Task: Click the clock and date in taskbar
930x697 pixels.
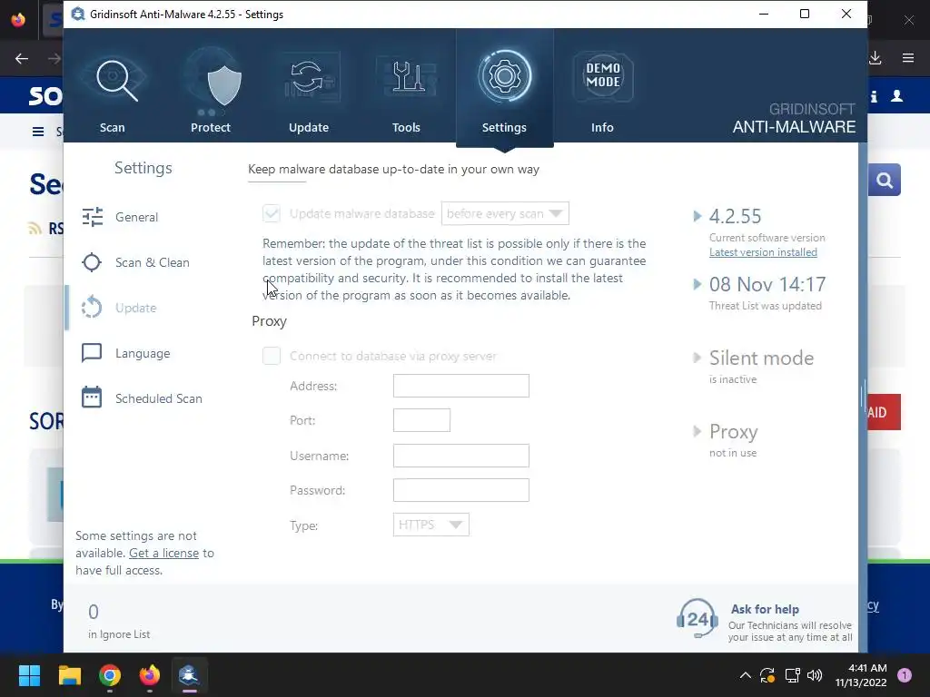Action: click(x=861, y=675)
